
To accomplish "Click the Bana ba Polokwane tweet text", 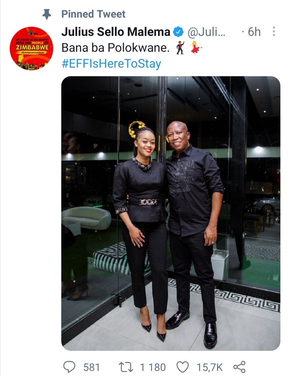I will pyautogui.click(x=115, y=48).
